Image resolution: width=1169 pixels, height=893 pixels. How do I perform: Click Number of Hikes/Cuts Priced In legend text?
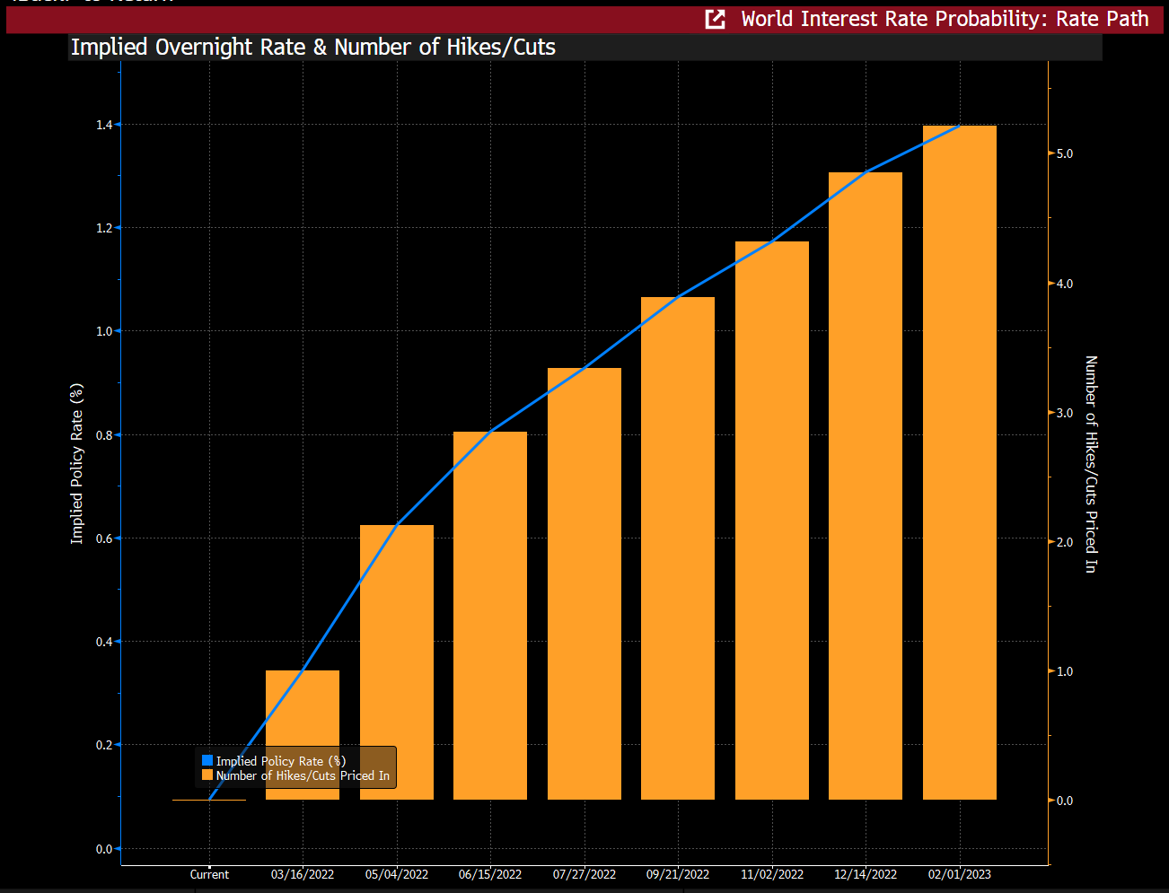click(x=303, y=775)
